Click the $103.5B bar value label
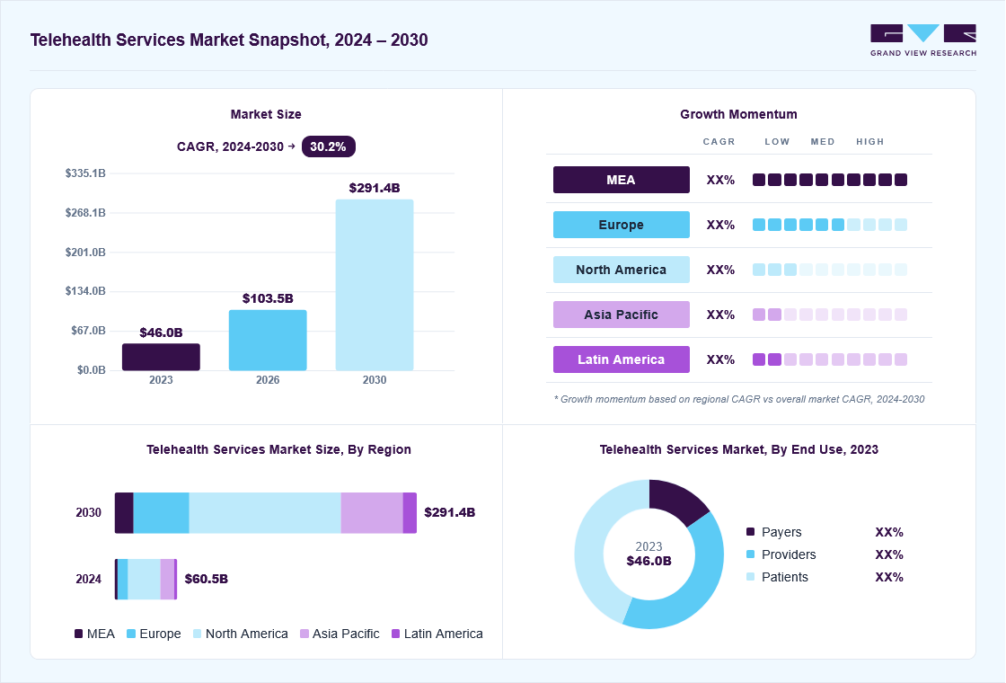 pyautogui.click(x=268, y=298)
